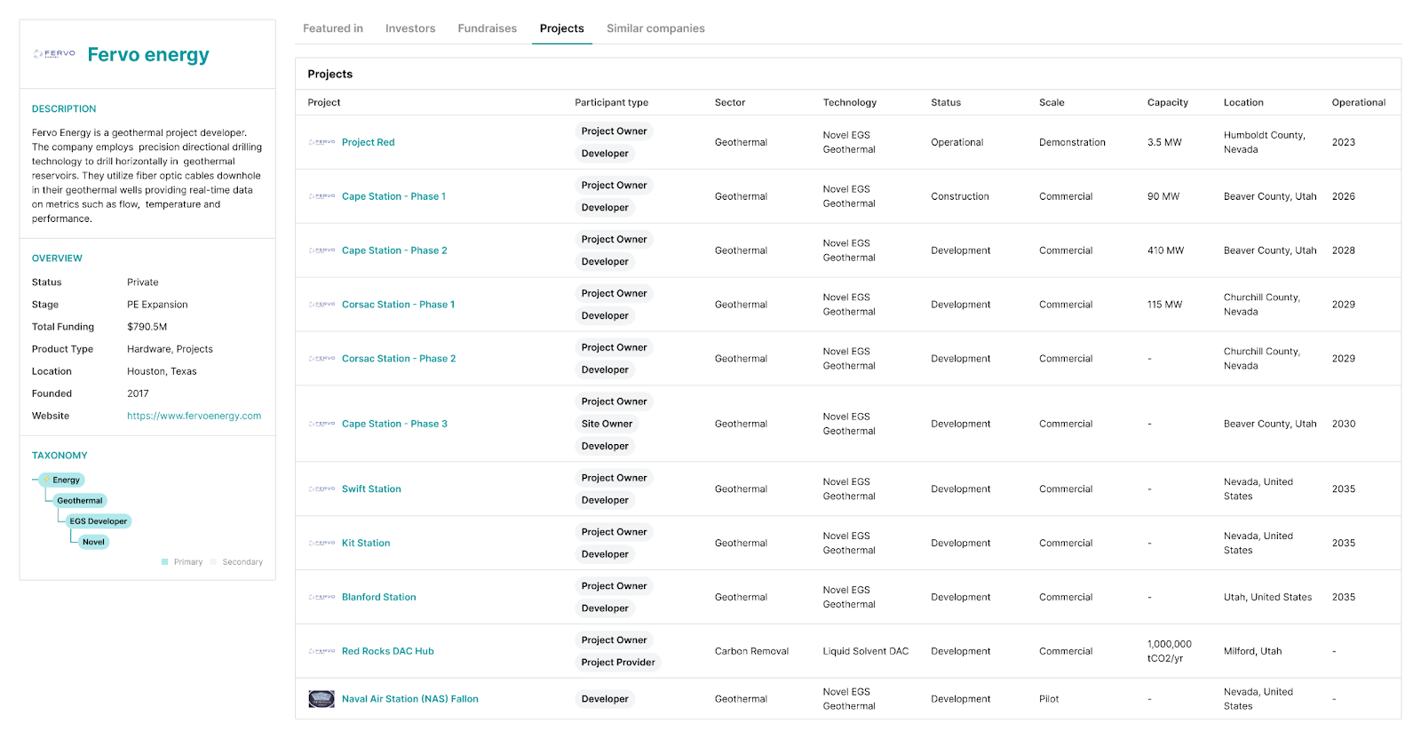The height and width of the screenshot is (739, 1421).
Task: Click the Fervo logo icon beside Project Red
Action: tap(322, 142)
